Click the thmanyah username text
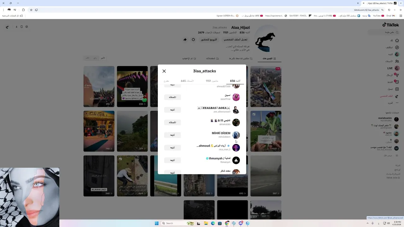 pos(225,162)
